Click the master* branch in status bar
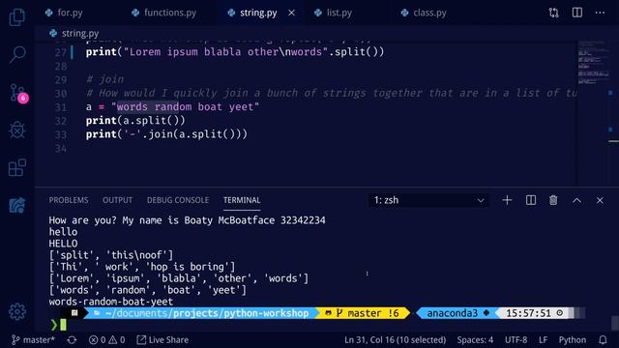The image size is (619, 348). coord(33,339)
